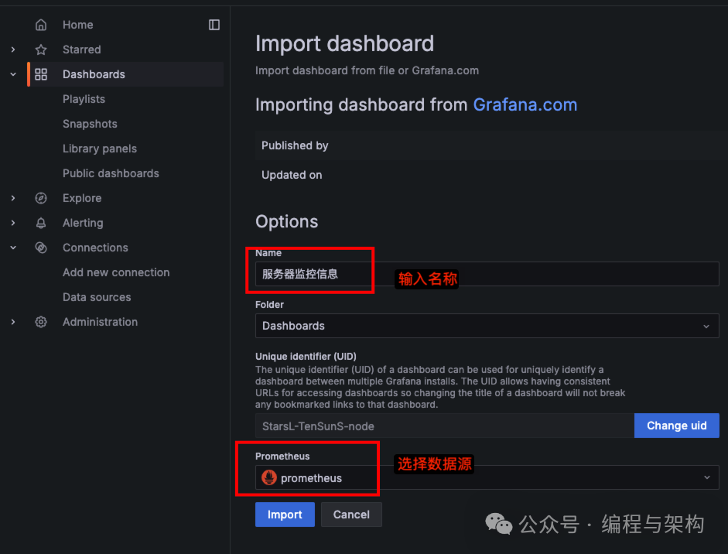This screenshot has height=554, width=728.
Task: Click the Import dashboard page title
Action: 344,43
